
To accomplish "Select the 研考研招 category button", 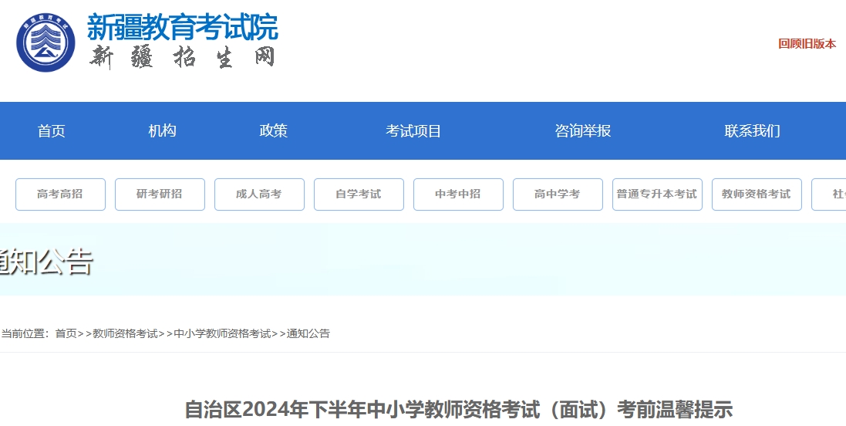I will (x=160, y=194).
